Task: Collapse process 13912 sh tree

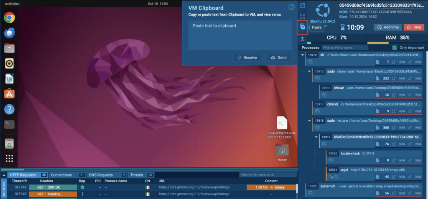Action: [x=303, y=55]
